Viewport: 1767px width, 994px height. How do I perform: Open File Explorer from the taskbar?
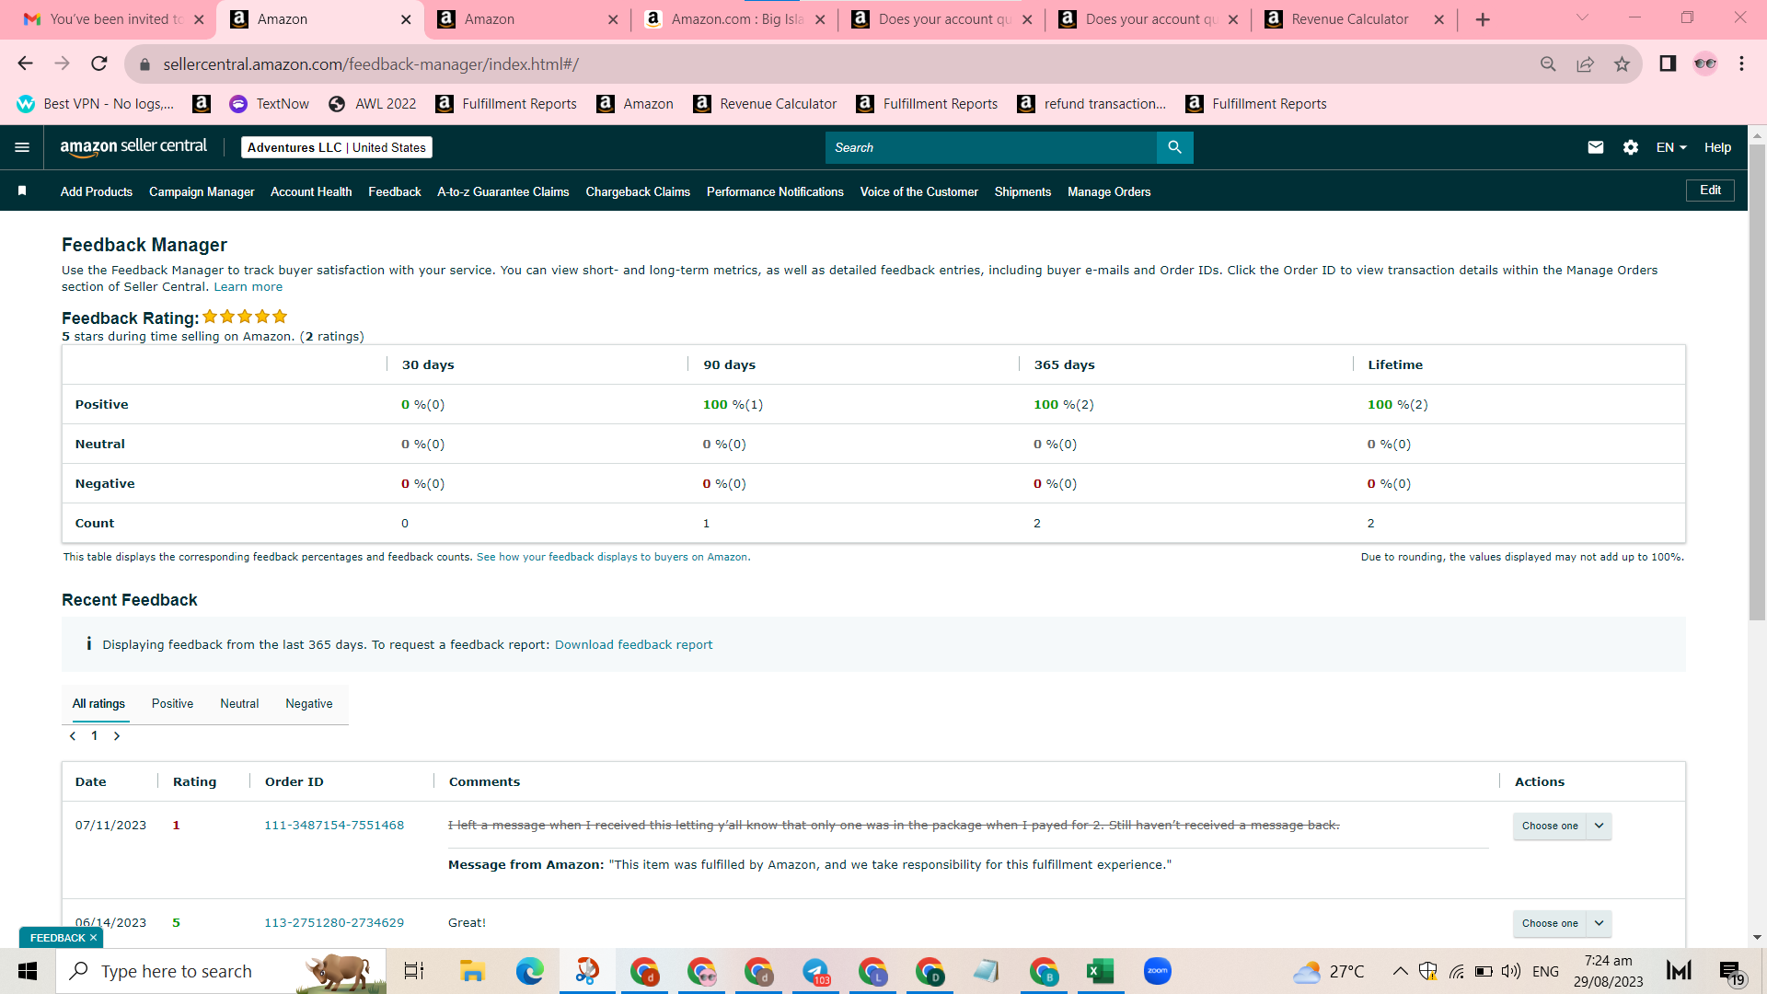coord(472,971)
